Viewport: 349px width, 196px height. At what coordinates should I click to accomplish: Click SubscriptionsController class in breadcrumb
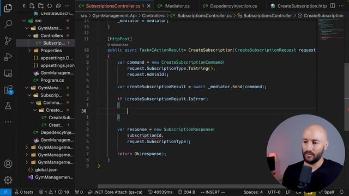(x=264, y=16)
